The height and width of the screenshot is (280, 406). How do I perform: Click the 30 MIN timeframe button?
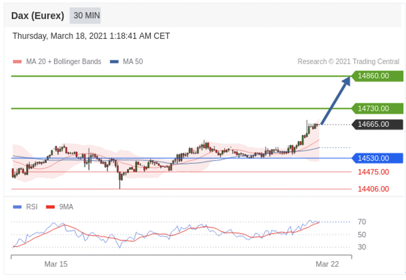point(85,16)
